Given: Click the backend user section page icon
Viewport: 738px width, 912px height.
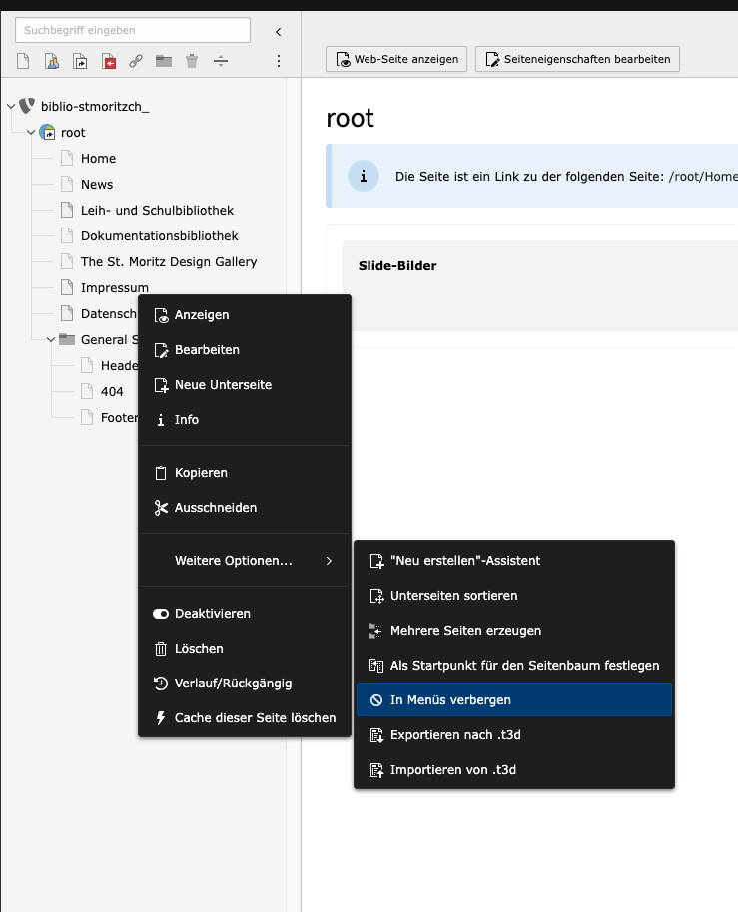Looking at the screenshot, I should point(52,62).
